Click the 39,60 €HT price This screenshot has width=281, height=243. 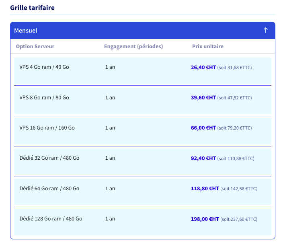(x=203, y=97)
